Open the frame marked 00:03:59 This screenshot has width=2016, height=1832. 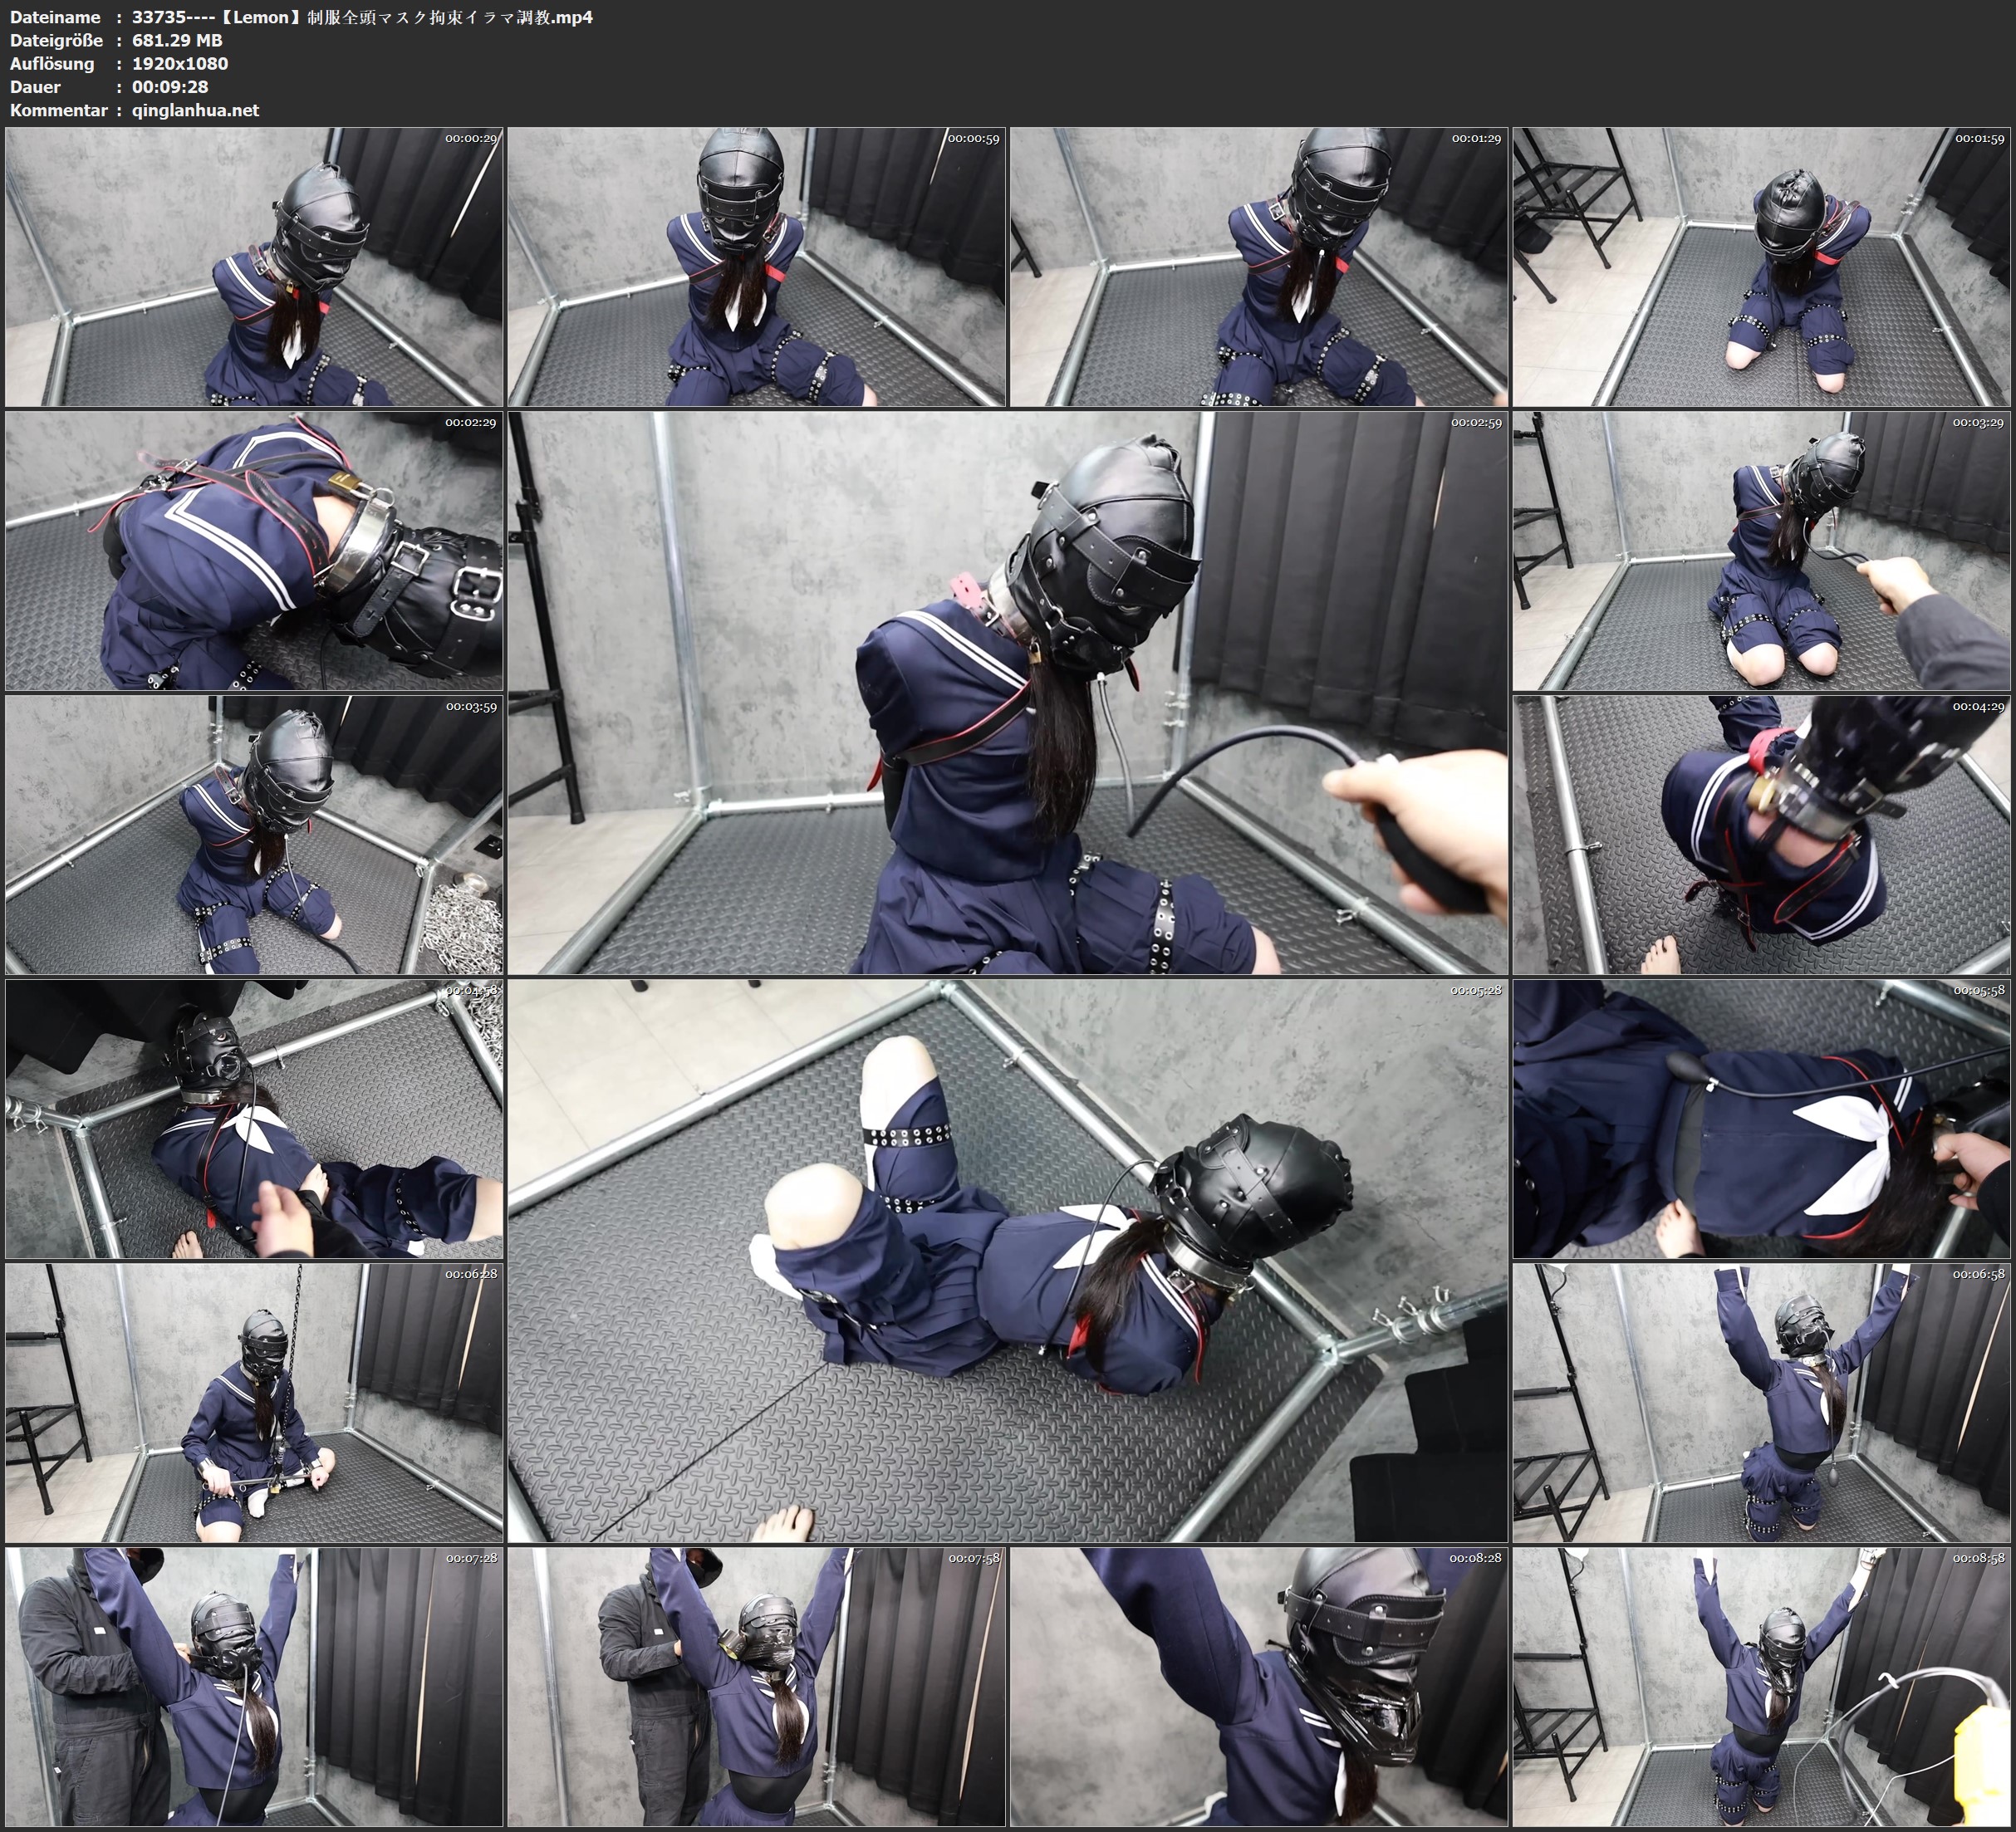[254, 835]
